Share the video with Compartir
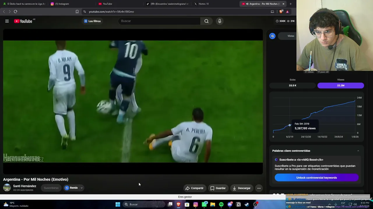Image resolution: width=373 pixels, height=209 pixels. pyautogui.click(x=194, y=188)
